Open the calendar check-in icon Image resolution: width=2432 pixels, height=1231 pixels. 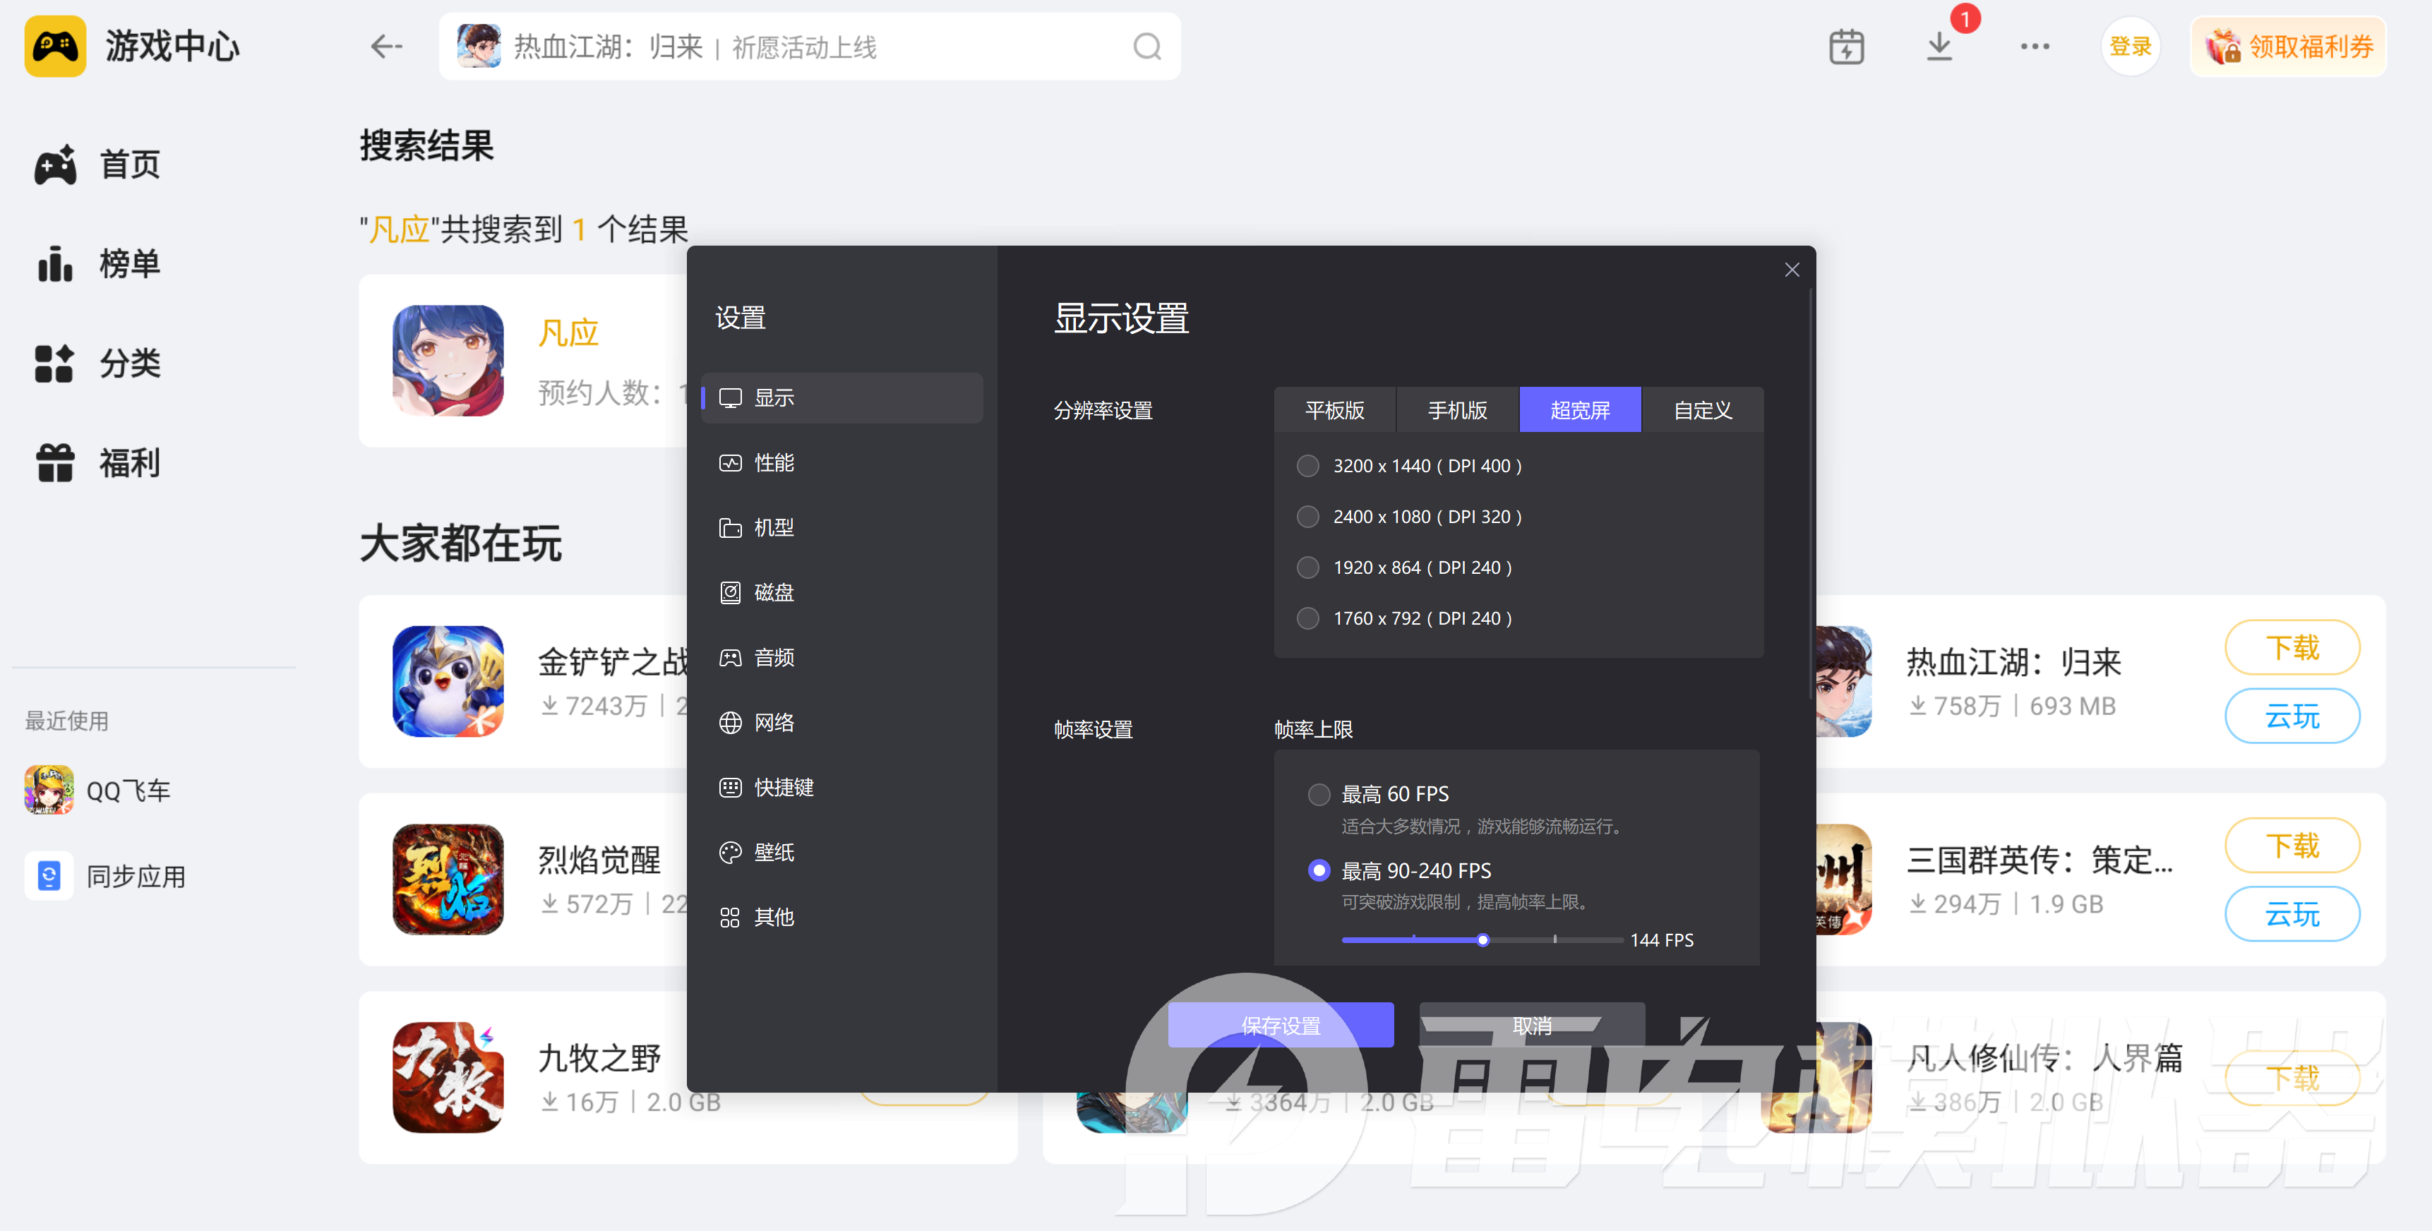[1846, 47]
